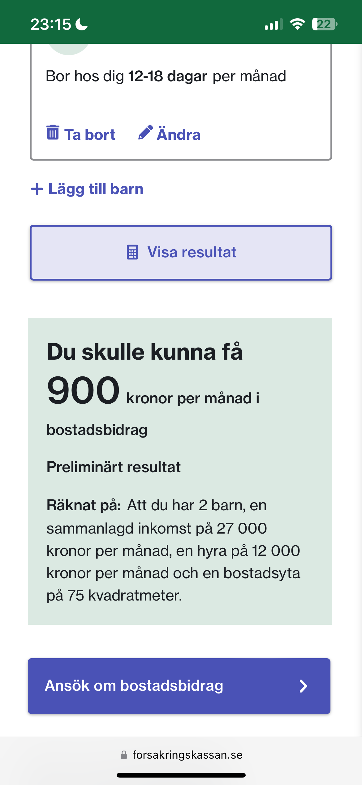Image resolution: width=362 pixels, height=785 pixels.
Task: Tap the lock icon in the address bar
Action: (x=124, y=755)
